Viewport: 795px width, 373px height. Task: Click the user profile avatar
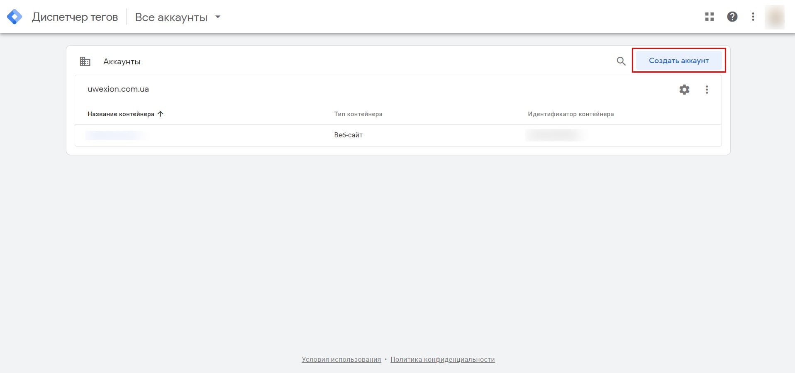click(x=774, y=17)
